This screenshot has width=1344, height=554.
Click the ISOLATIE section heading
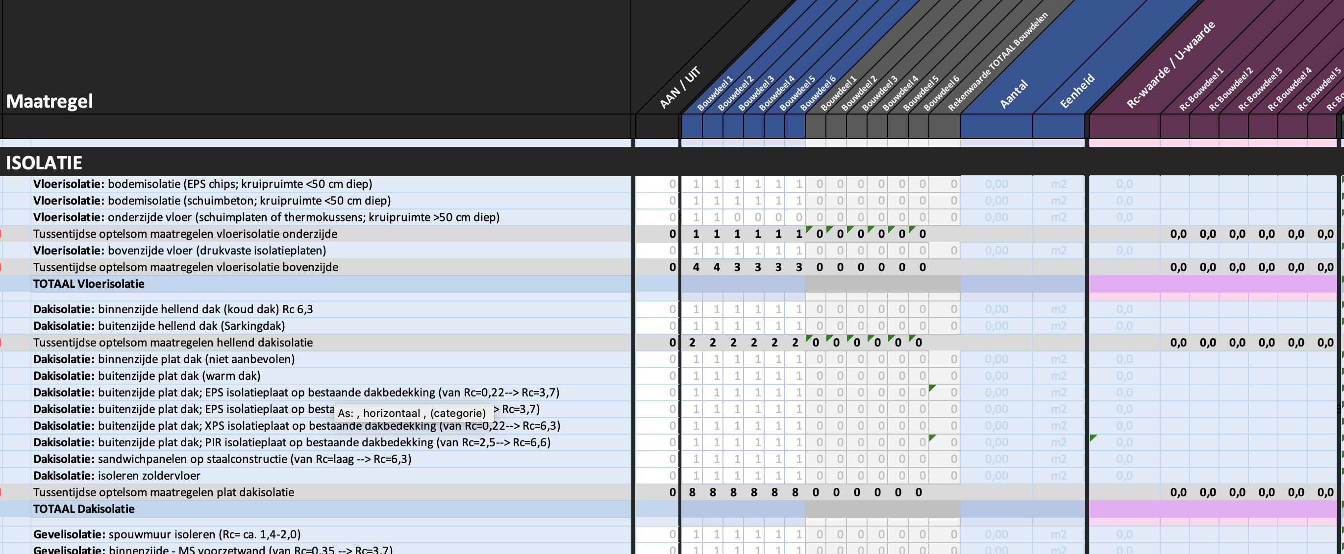(44, 163)
